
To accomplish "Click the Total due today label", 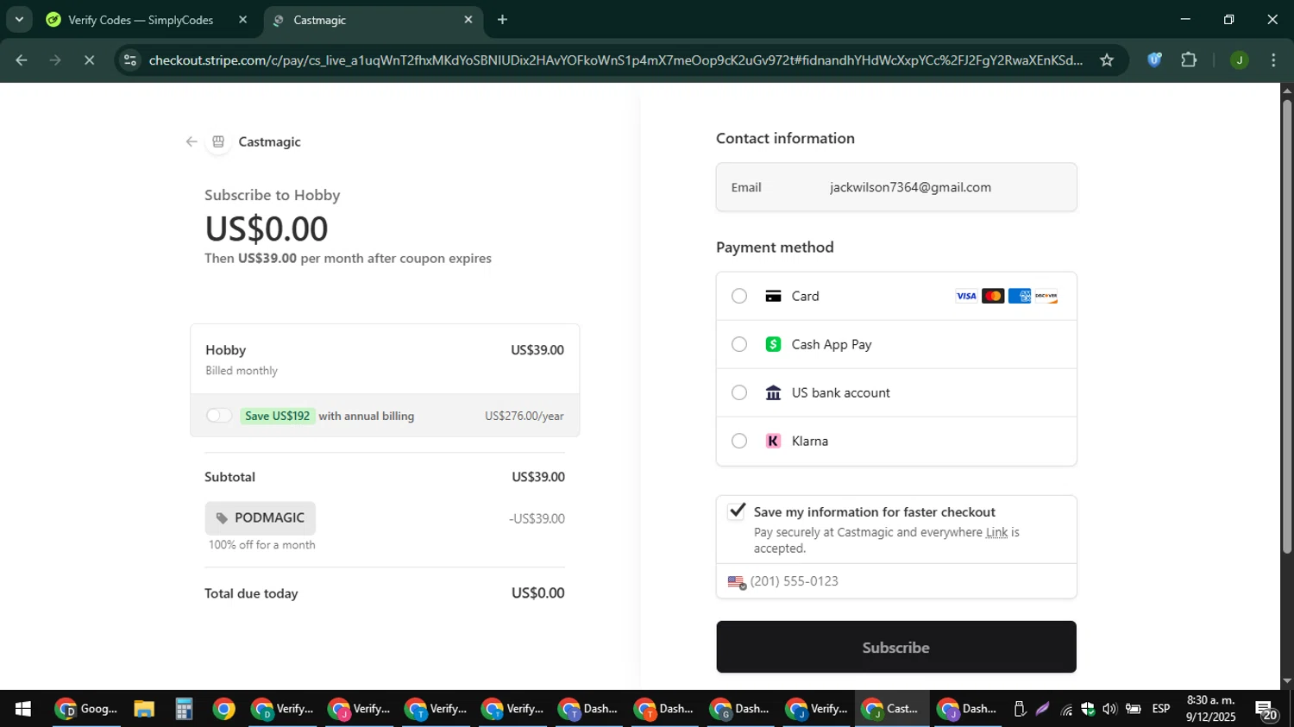I will click(251, 593).
